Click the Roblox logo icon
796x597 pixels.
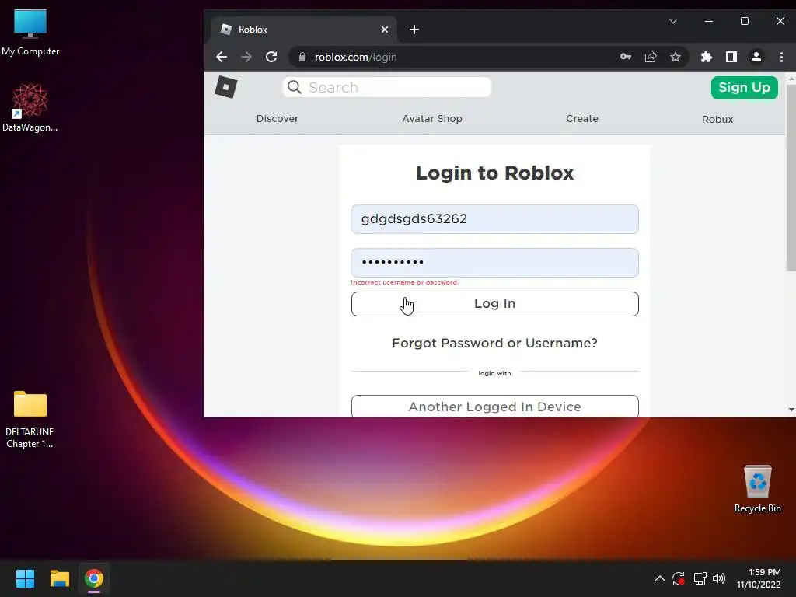[x=226, y=87]
